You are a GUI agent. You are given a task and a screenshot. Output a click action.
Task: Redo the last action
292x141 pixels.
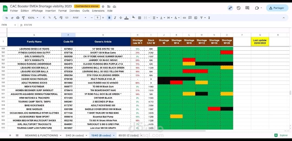pos(12,18)
